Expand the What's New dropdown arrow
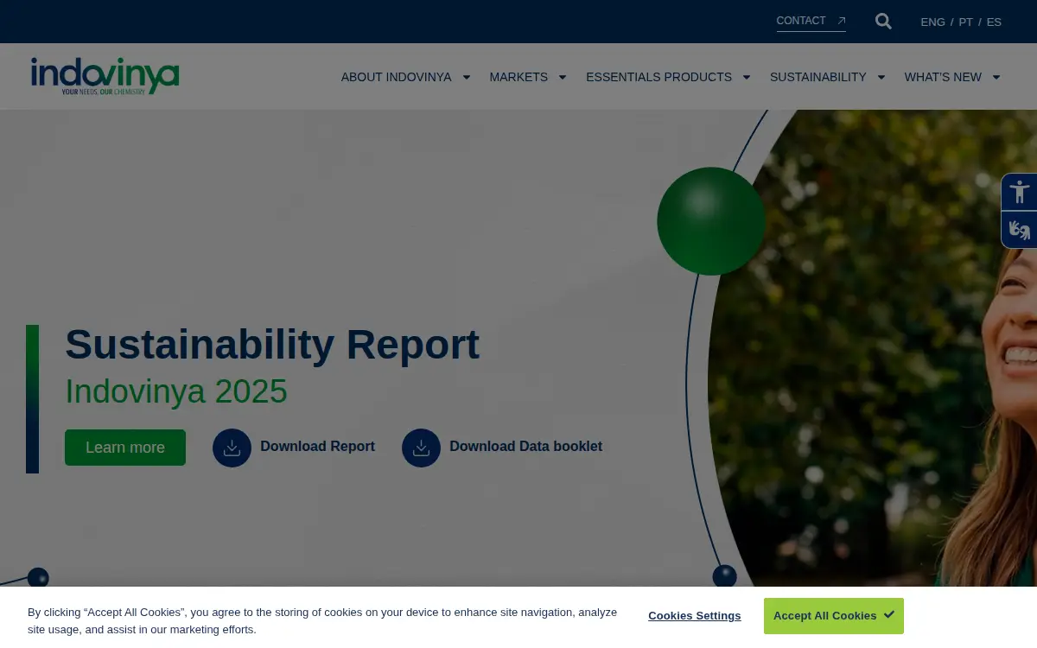The image size is (1037, 648). pos(996,77)
